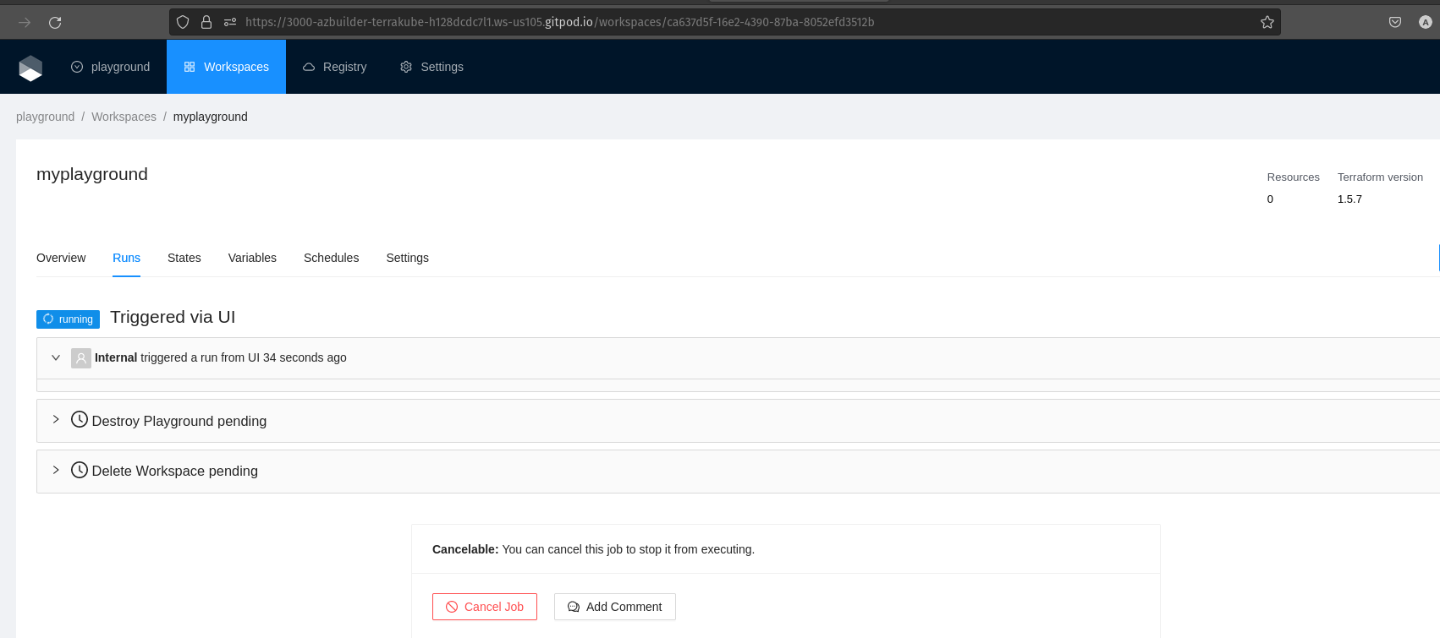
Task: Click the padlock site security icon
Action: coord(206,23)
